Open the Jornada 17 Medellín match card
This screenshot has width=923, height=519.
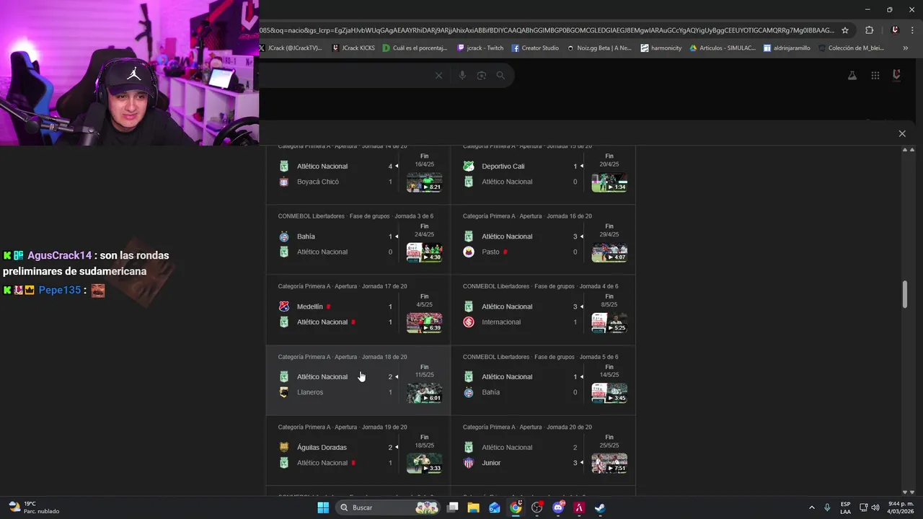(x=358, y=310)
